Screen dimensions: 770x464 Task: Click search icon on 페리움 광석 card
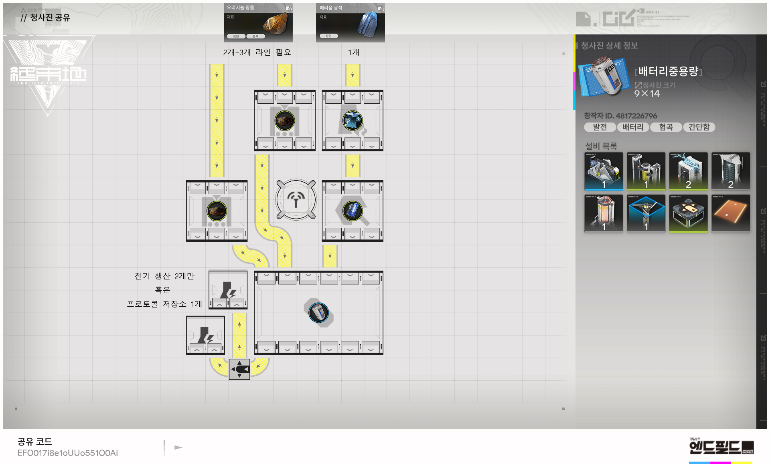(381, 8)
